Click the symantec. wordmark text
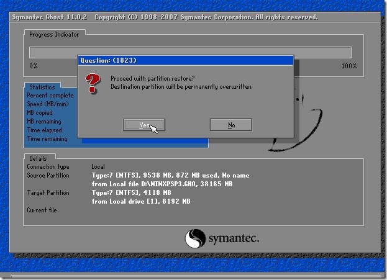This screenshot has height=280, width=387. click(234, 239)
